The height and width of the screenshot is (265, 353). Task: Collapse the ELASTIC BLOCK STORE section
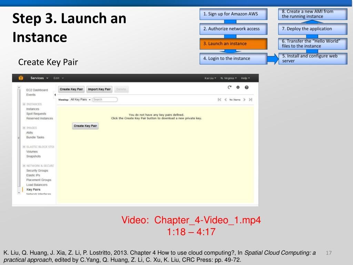click(24, 147)
